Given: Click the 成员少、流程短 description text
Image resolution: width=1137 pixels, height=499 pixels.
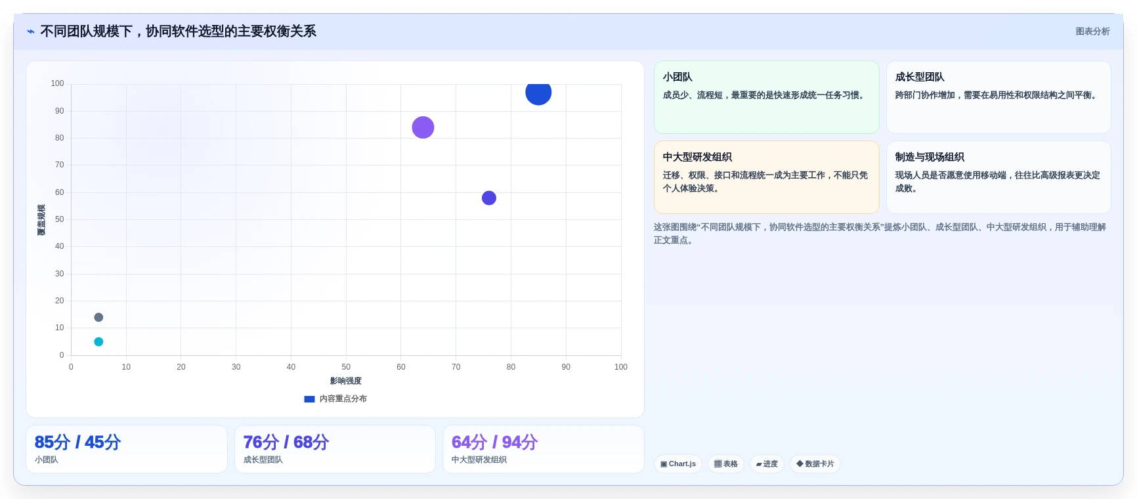Looking at the screenshot, I should coord(765,95).
